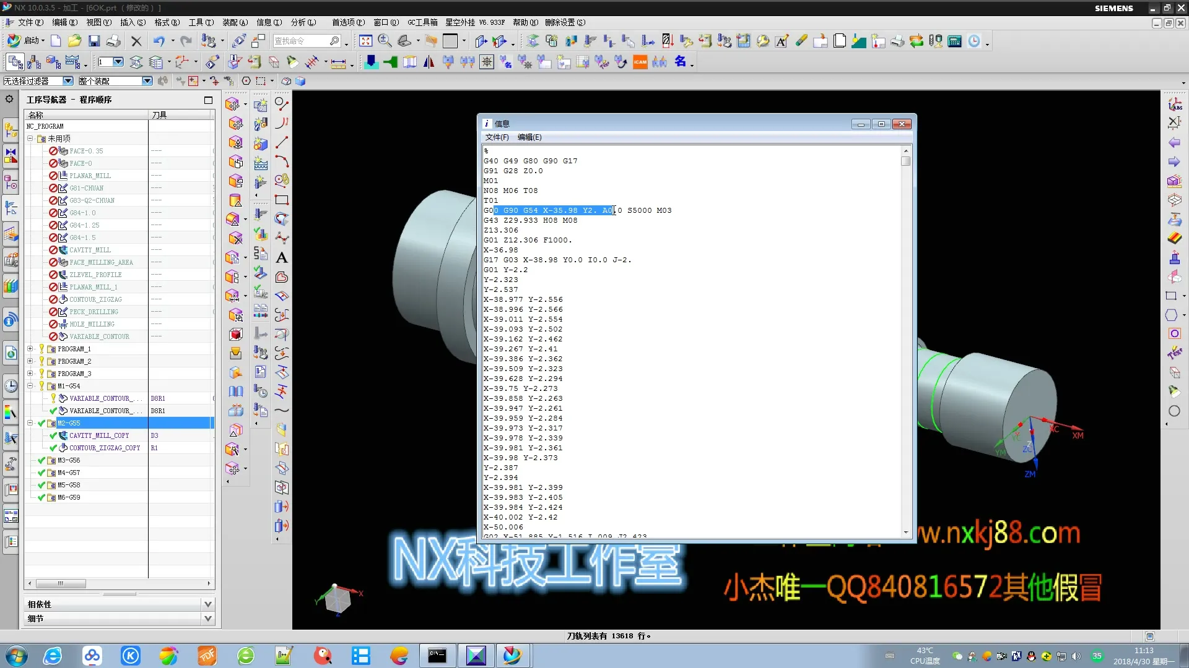Expand the PROGRAM_1 tree node
The width and height of the screenshot is (1189, 668).
tap(30, 349)
